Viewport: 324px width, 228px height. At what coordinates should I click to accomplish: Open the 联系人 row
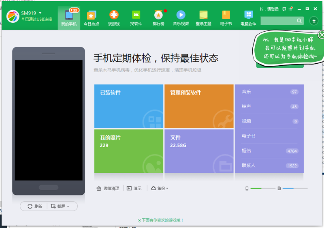click(269, 166)
